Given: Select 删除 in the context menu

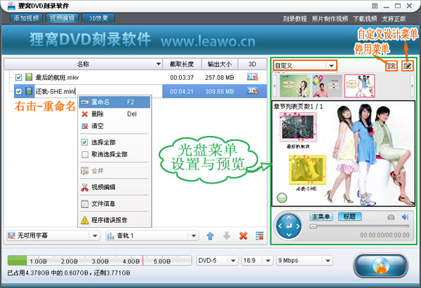Looking at the screenshot, I should point(114,114).
